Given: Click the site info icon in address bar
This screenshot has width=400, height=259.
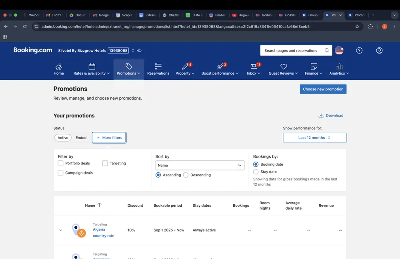Looking at the screenshot, I should 36,26.
